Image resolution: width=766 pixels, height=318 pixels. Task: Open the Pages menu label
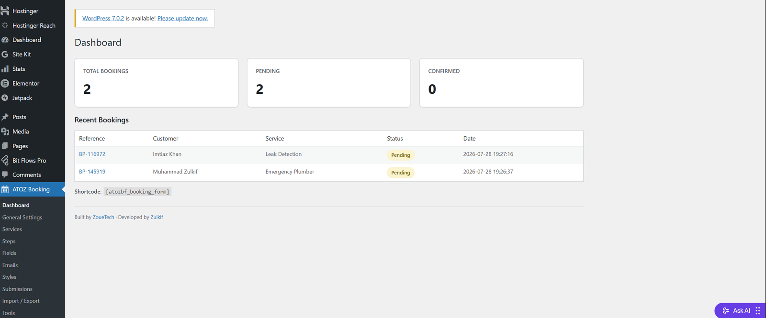coord(20,146)
